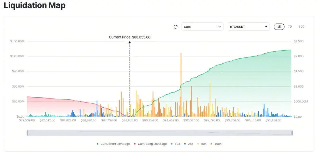Click the $92,795.00 x-axis label
Viewport: 317px width, 153px height.
click(x=212, y=121)
